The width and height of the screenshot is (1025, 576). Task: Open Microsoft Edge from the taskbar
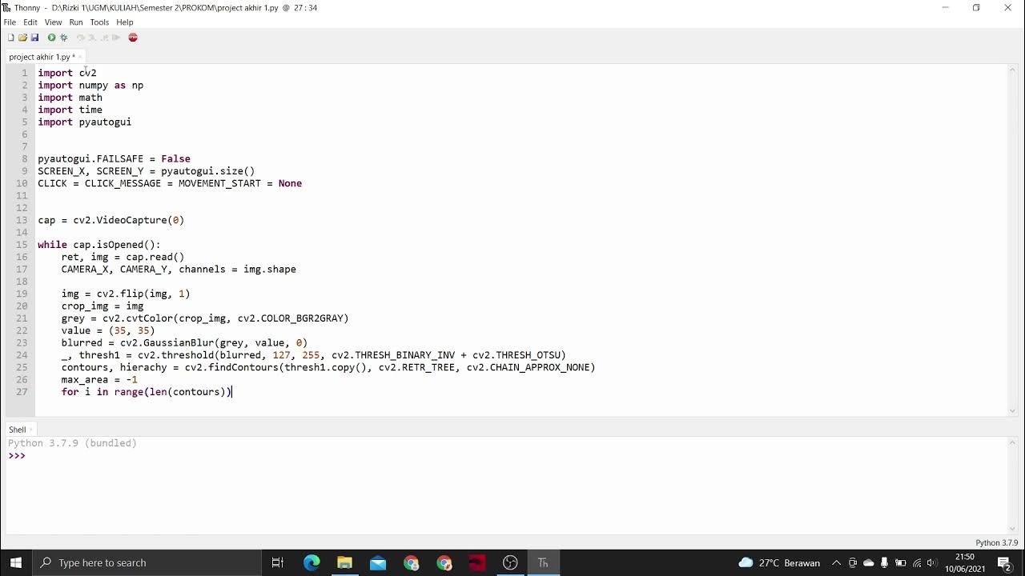pos(312,562)
